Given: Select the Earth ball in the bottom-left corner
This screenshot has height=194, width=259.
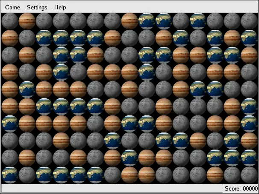Looking at the screenshot, I should point(10,175).
